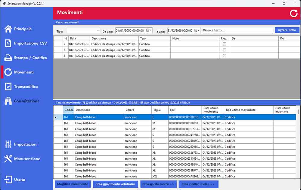Click the Codice column header in tag table
Image resolution: width=301 pixels, height=190 pixels.
(69, 110)
